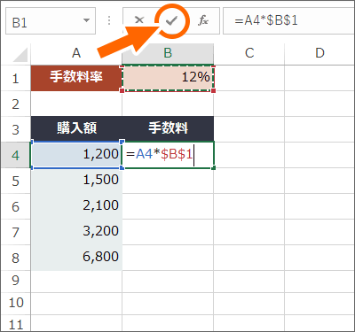
Task: Open the formula bar options dots handle
Action: pyautogui.click(x=109, y=20)
